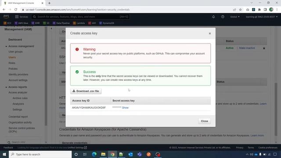The height and width of the screenshot is (158, 281).
Task: Open a new browser tab
Action: pyautogui.click(x=49, y=3)
